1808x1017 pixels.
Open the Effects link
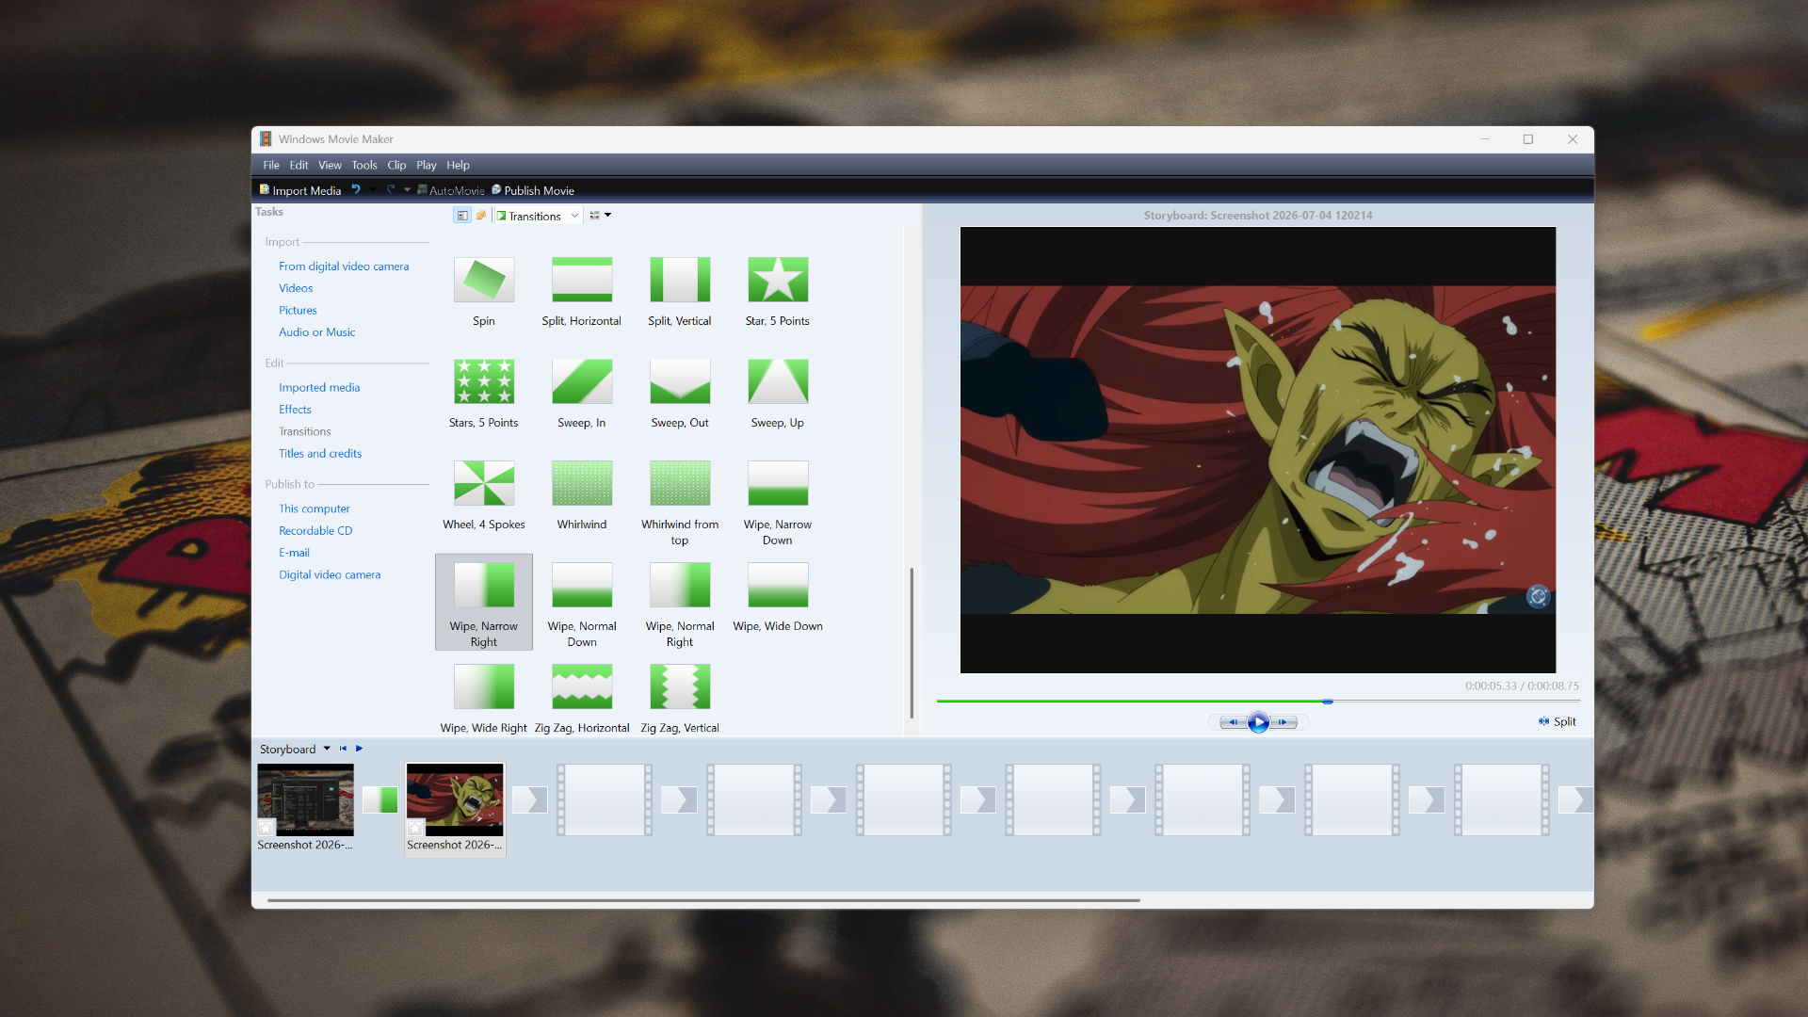click(295, 410)
